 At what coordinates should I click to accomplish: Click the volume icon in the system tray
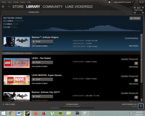pos(132,114)
